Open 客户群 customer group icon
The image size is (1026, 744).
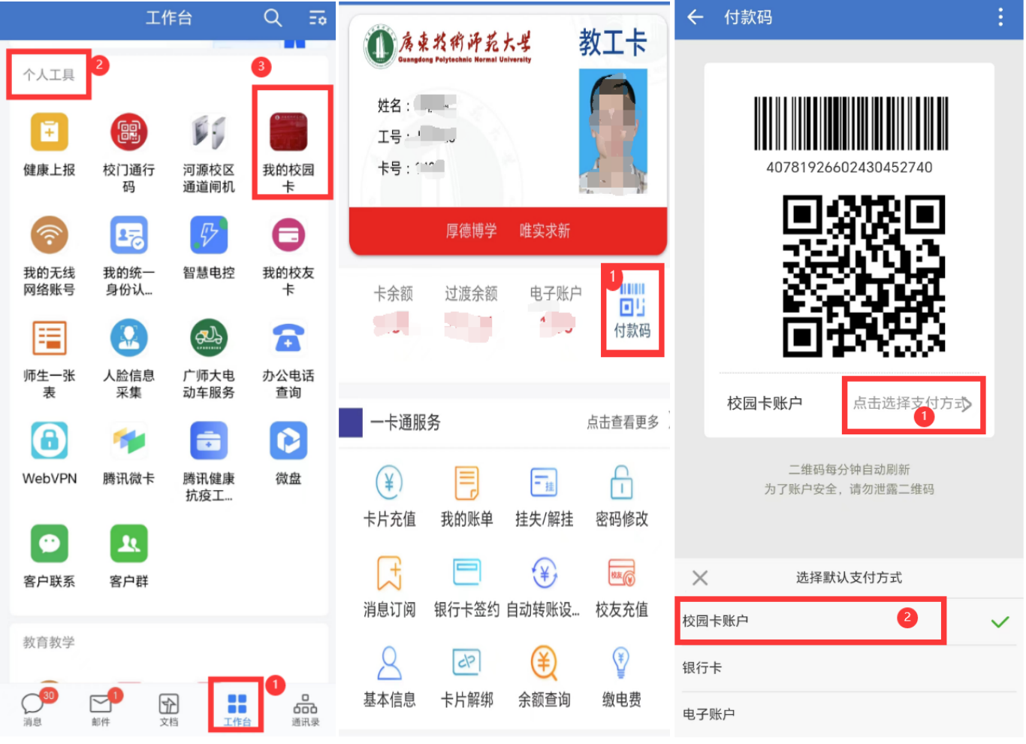[x=129, y=543]
